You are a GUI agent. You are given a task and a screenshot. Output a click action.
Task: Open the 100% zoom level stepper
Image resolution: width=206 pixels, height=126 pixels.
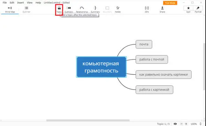[x=200, y=124]
